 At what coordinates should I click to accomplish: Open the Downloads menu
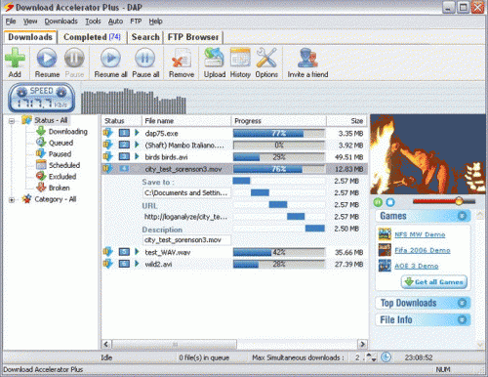coord(61,21)
